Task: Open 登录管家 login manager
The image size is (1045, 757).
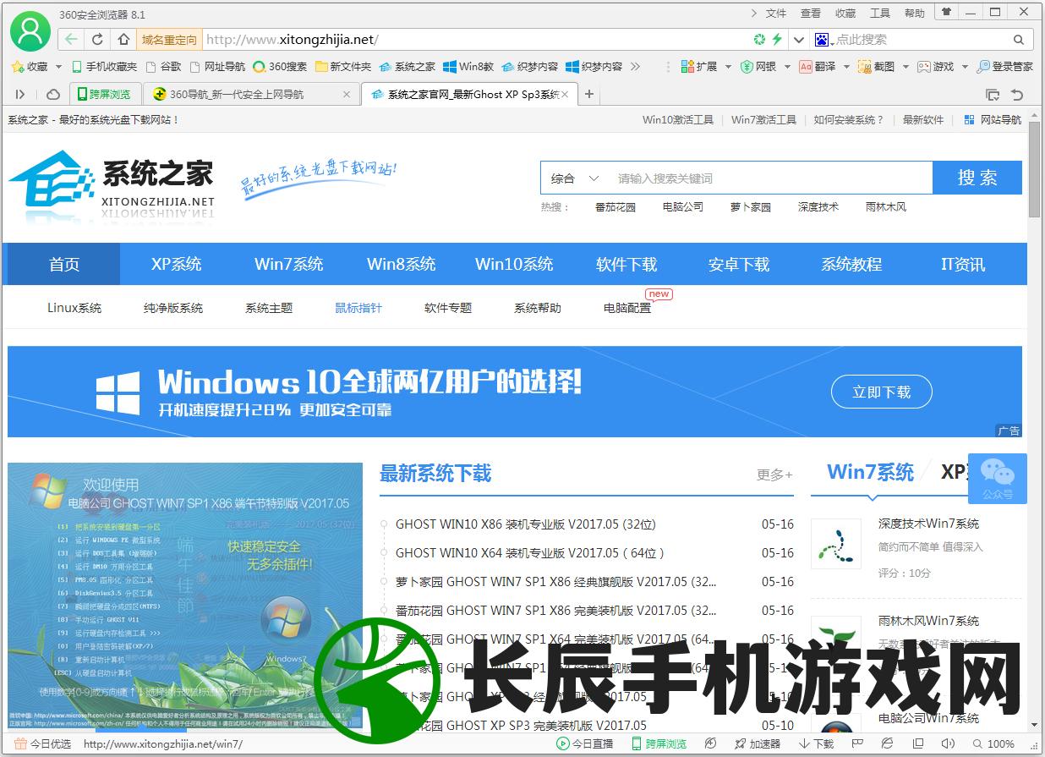Action: click(1005, 66)
